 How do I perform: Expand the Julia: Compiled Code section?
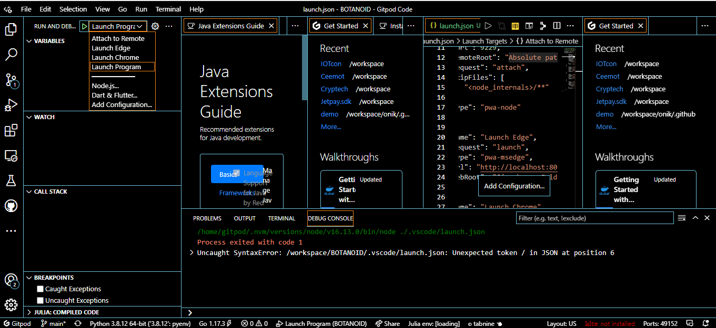[102, 312]
